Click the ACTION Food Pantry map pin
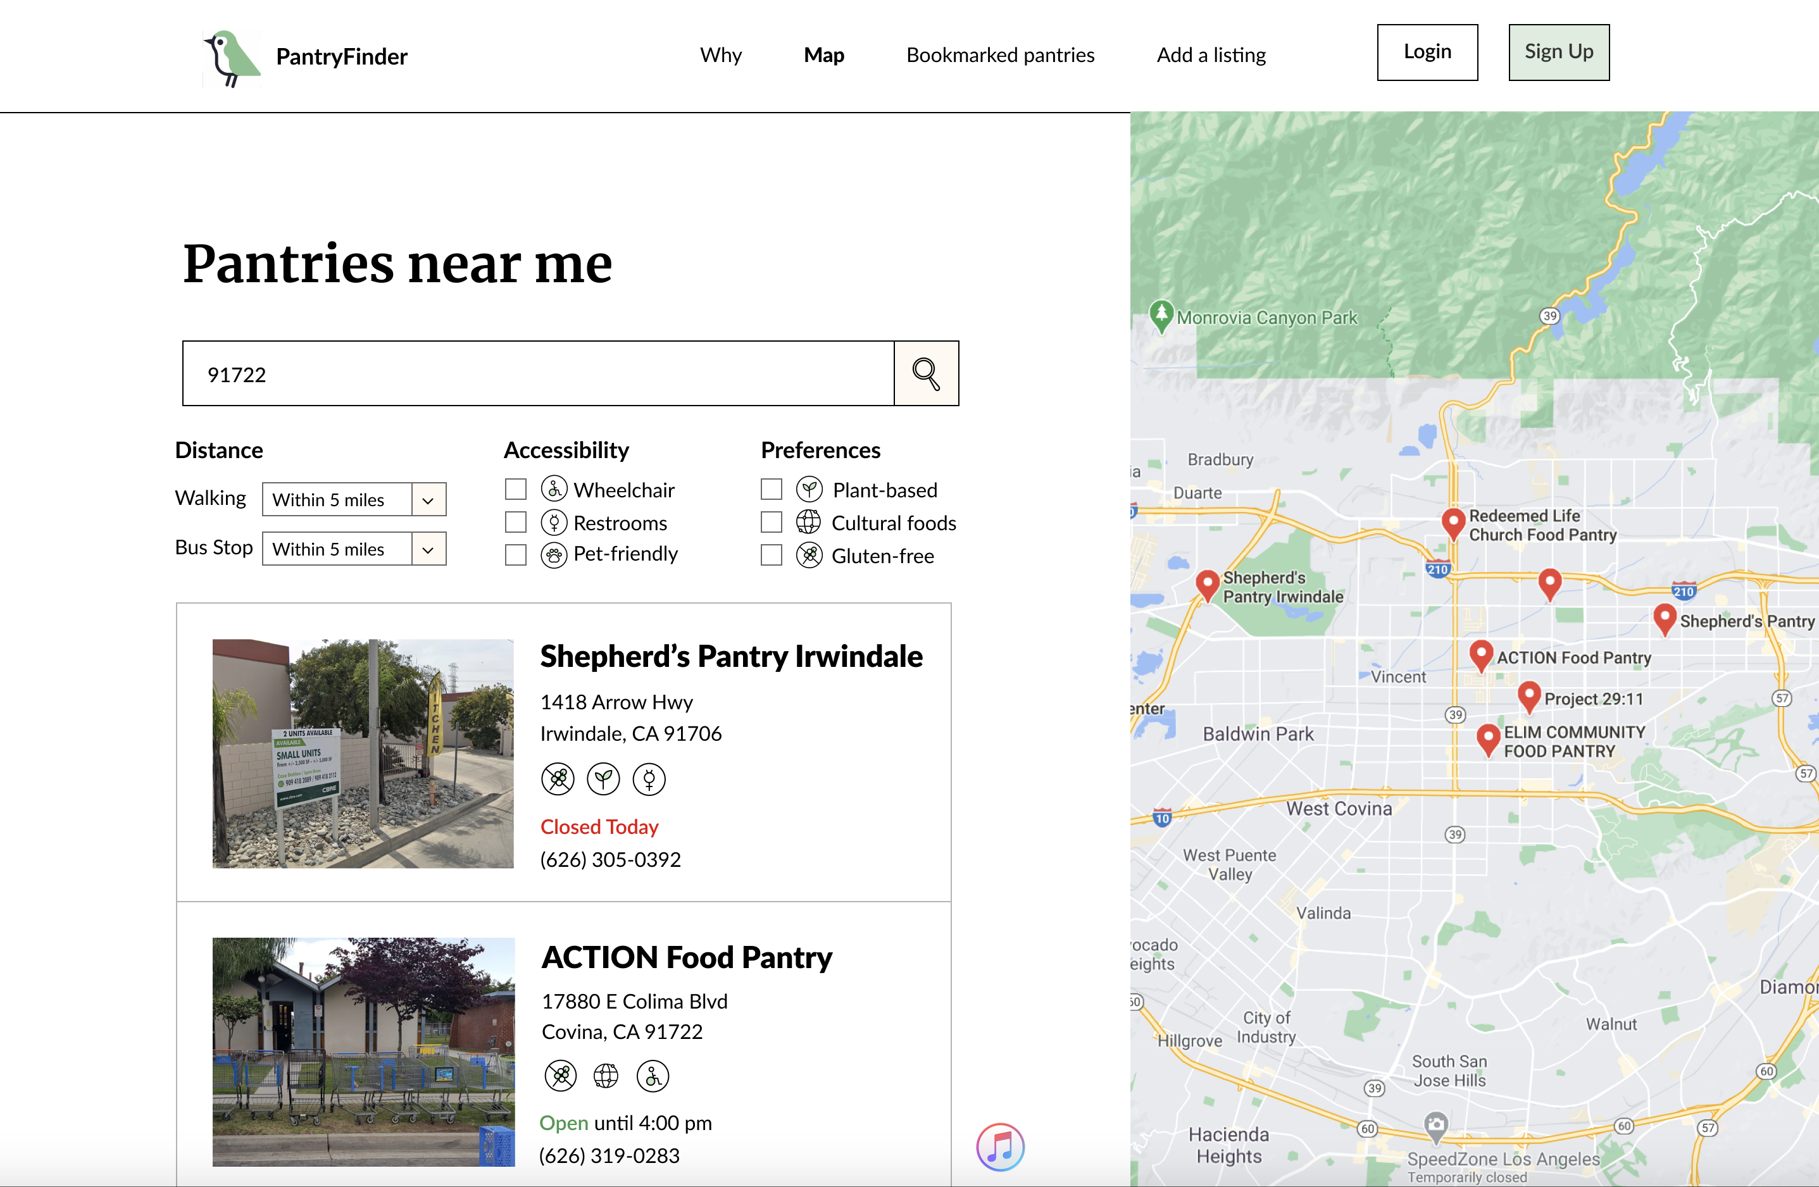This screenshot has width=1819, height=1187. click(x=1480, y=653)
